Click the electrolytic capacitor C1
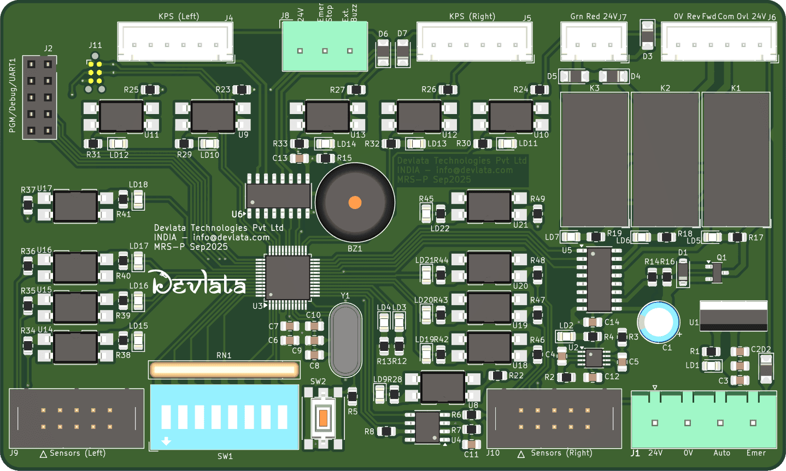This screenshot has width=786, height=471. (x=658, y=321)
